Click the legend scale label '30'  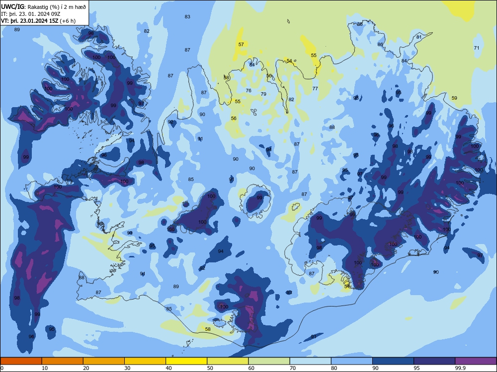click(x=127, y=368)
